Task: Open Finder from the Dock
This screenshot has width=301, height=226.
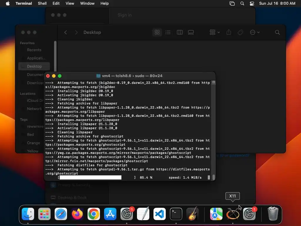Action: [x=28, y=214]
